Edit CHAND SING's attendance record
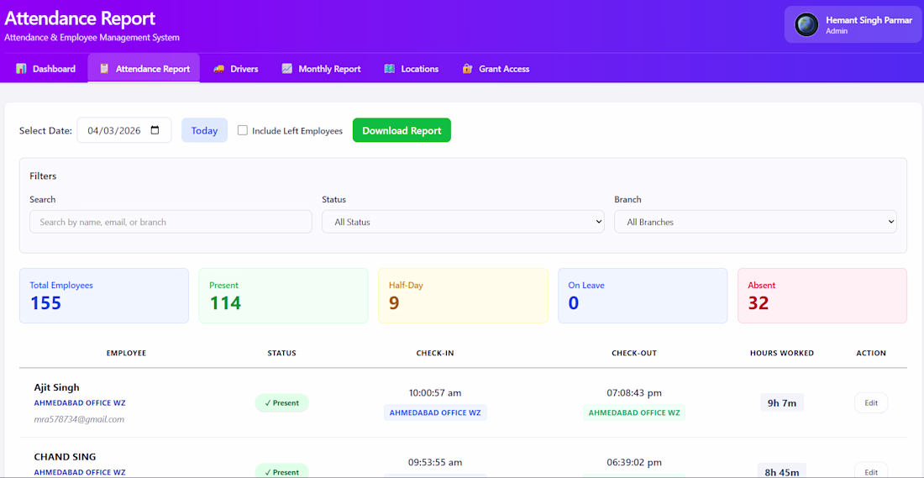Screen dimensions: 924x478 coord(871,471)
